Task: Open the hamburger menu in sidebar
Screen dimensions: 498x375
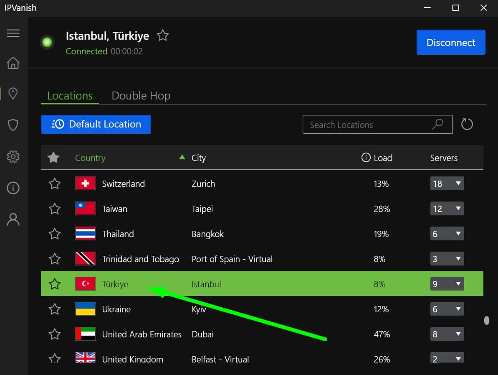Action: point(13,33)
